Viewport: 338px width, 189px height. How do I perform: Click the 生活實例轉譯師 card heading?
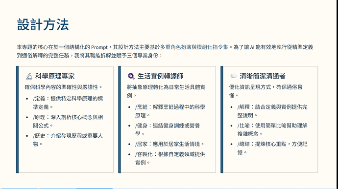(160, 76)
